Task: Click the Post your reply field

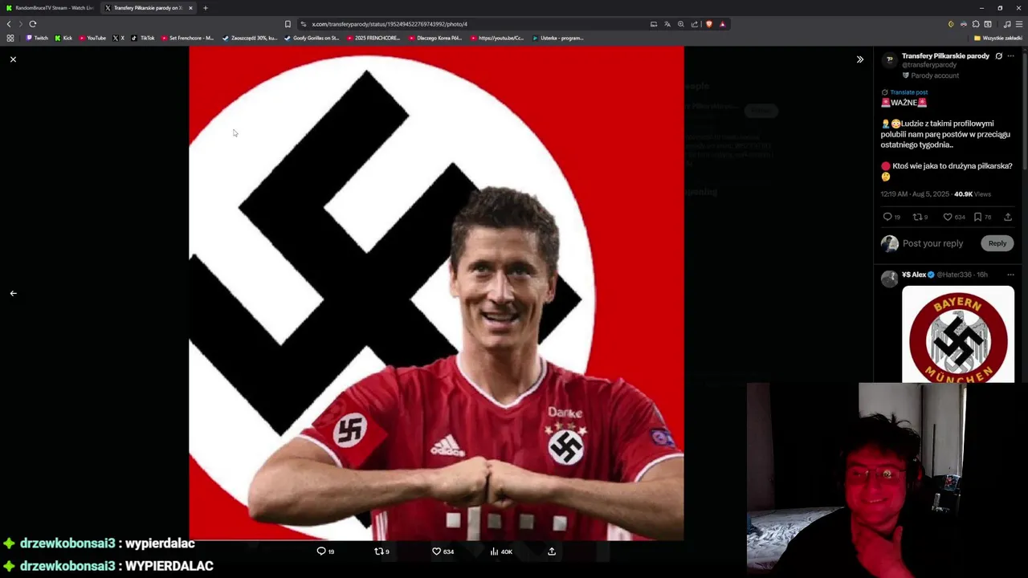Action: (932, 243)
